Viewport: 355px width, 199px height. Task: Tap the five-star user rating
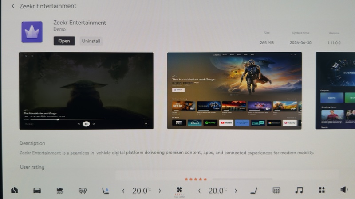click(x=196, y=180)
